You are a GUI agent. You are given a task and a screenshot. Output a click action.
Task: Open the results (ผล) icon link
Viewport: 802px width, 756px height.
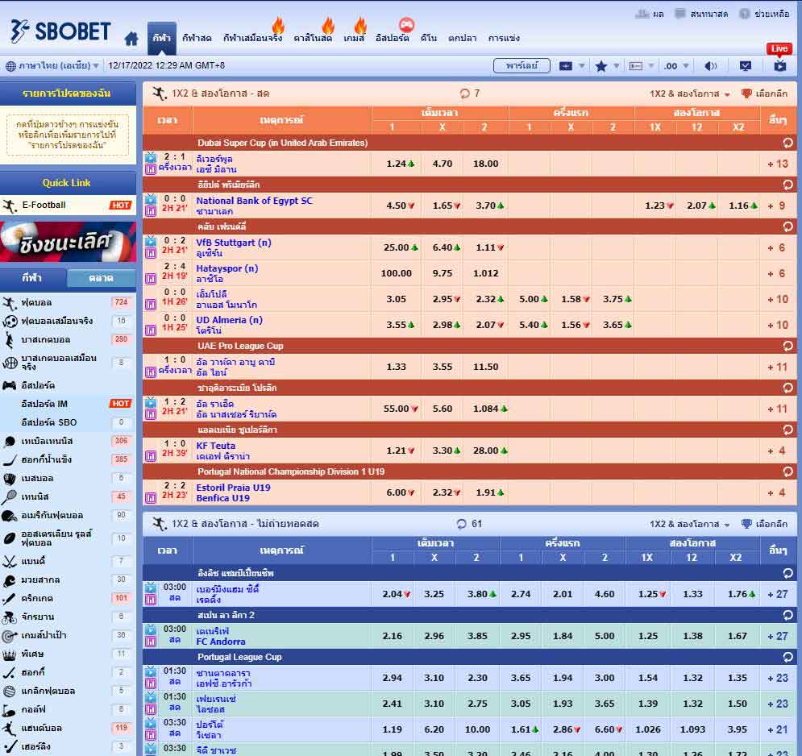click(x=650, y=14)
